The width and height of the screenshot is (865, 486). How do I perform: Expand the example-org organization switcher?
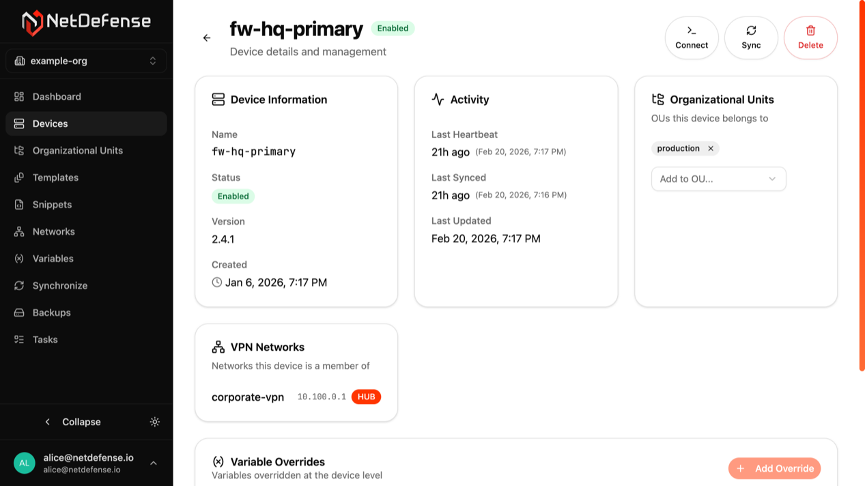coord(86,61)
